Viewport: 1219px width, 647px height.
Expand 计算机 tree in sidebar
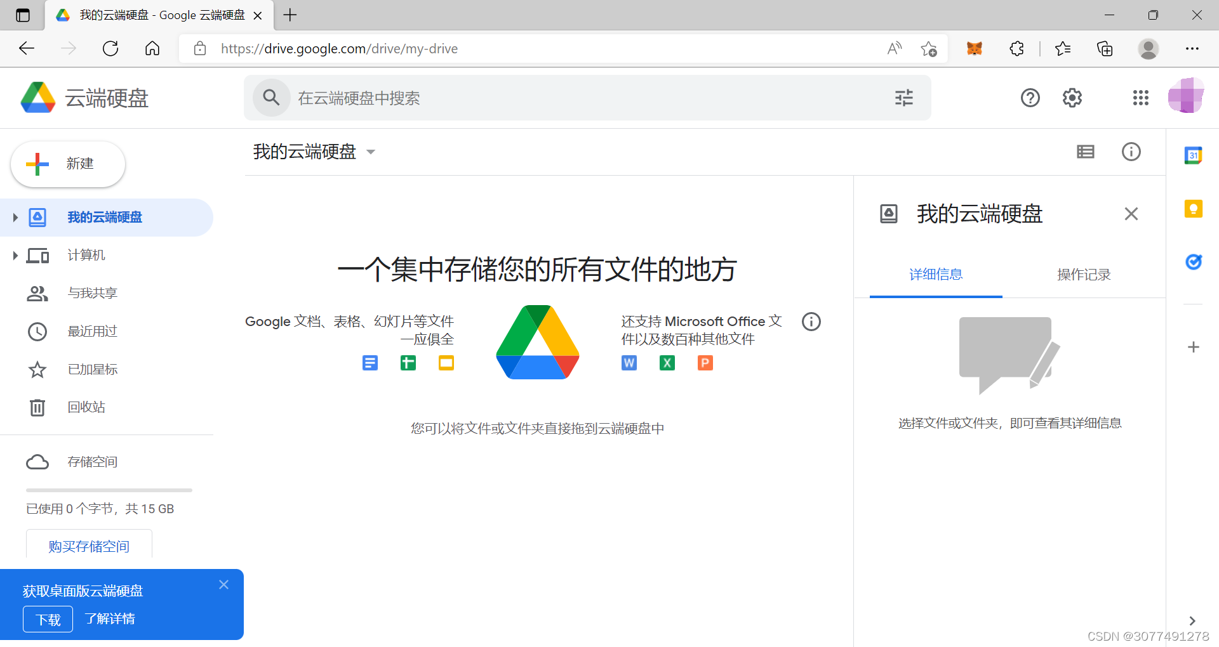click(15, 256)
